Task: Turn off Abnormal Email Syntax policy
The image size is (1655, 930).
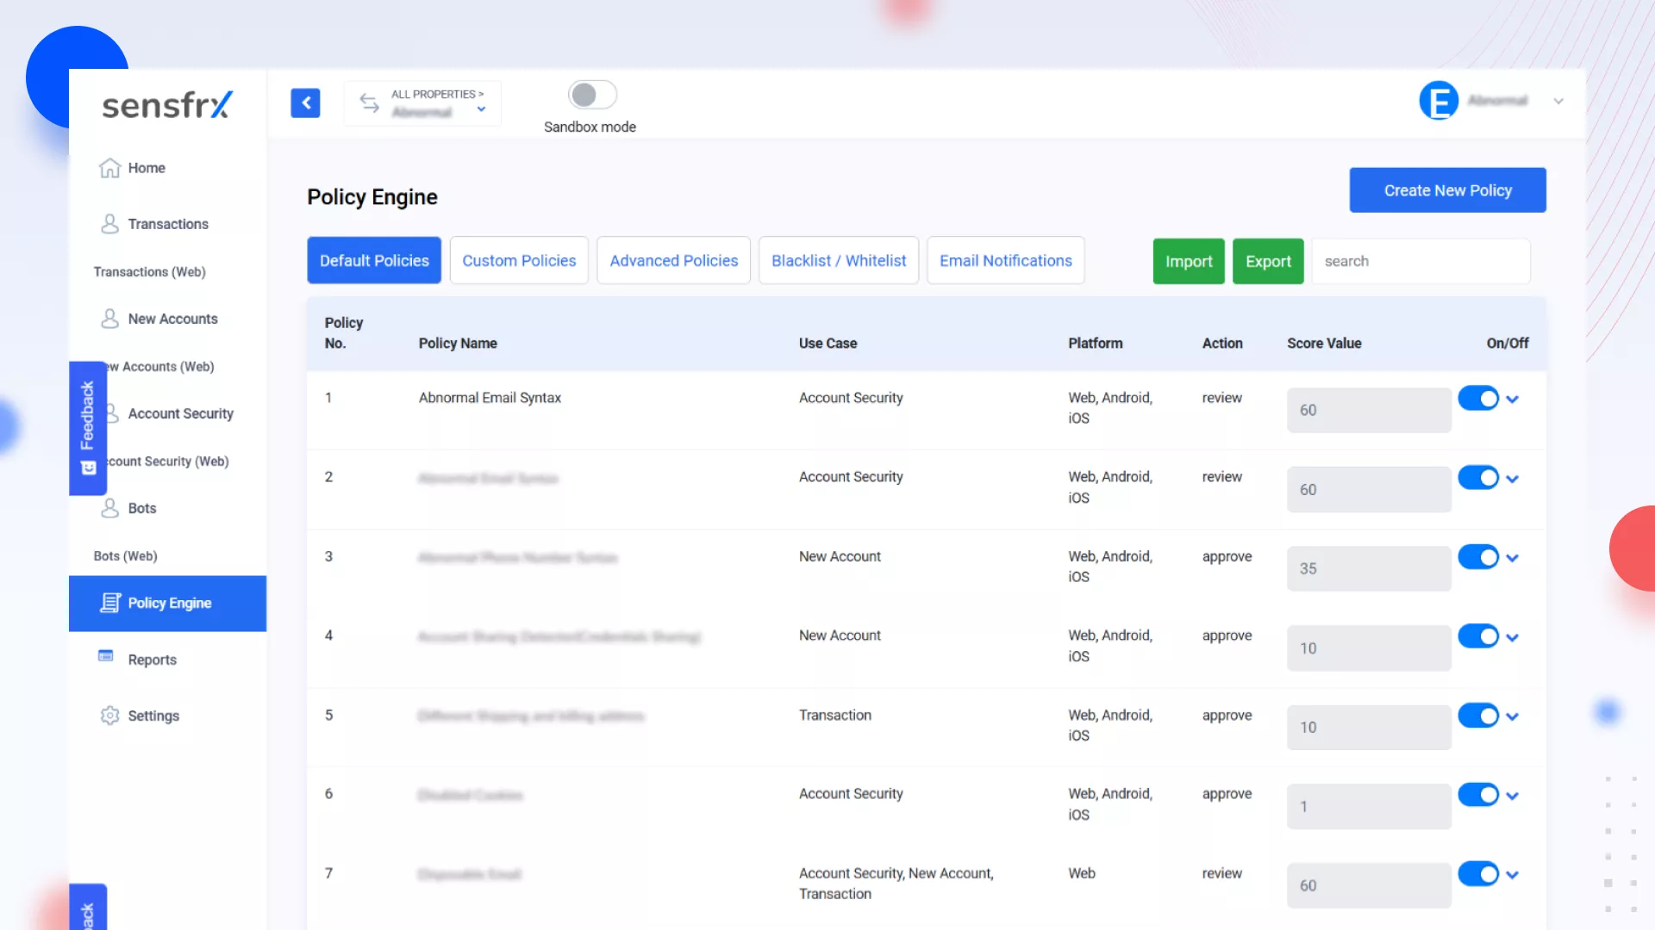Action: click(1478, 399)
